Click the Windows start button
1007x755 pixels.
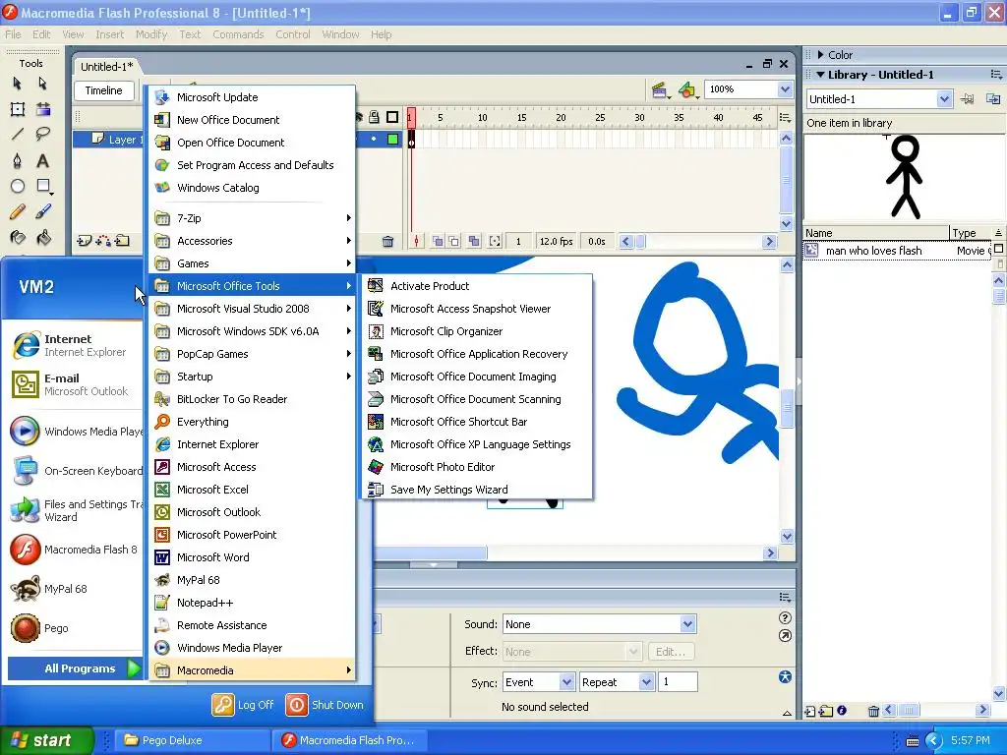pyautogui.click(x=47, y=740)
